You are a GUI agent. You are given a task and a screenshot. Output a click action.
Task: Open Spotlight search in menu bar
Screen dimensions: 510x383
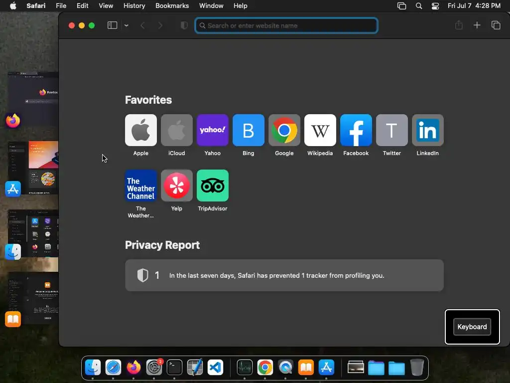[419, 6]
